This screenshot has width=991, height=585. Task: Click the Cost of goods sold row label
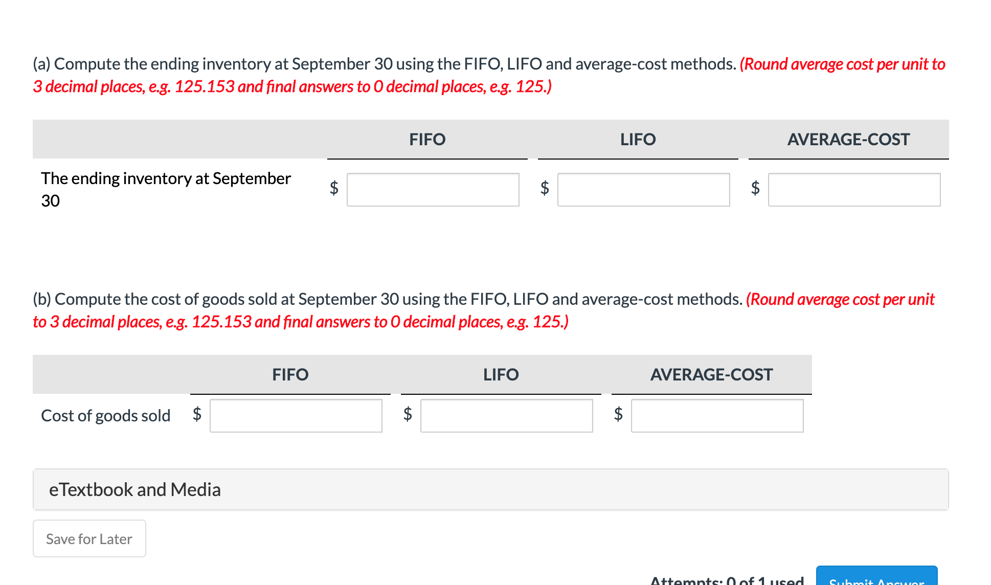point(105,416)
